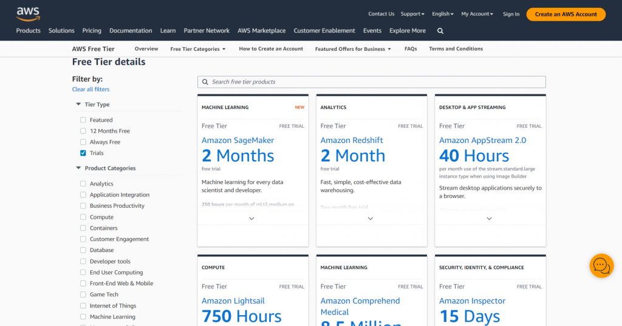Open the My Account dropdown
This screenshot has height=326, width=622.
point(477,14)
